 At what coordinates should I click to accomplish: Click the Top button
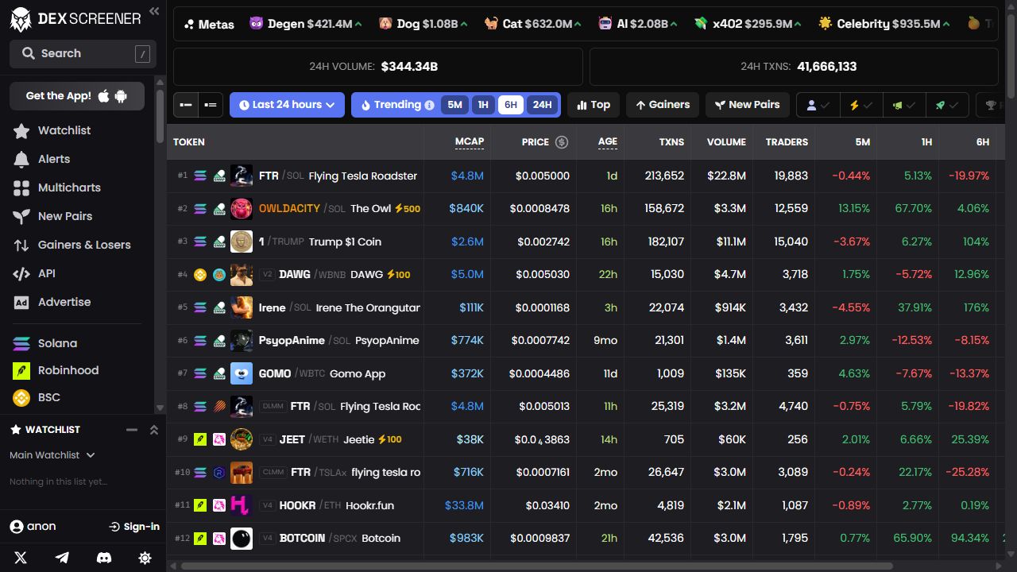[x=594, y=105]
